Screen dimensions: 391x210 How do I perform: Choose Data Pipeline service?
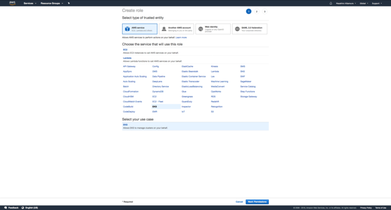tap(159, 76)
